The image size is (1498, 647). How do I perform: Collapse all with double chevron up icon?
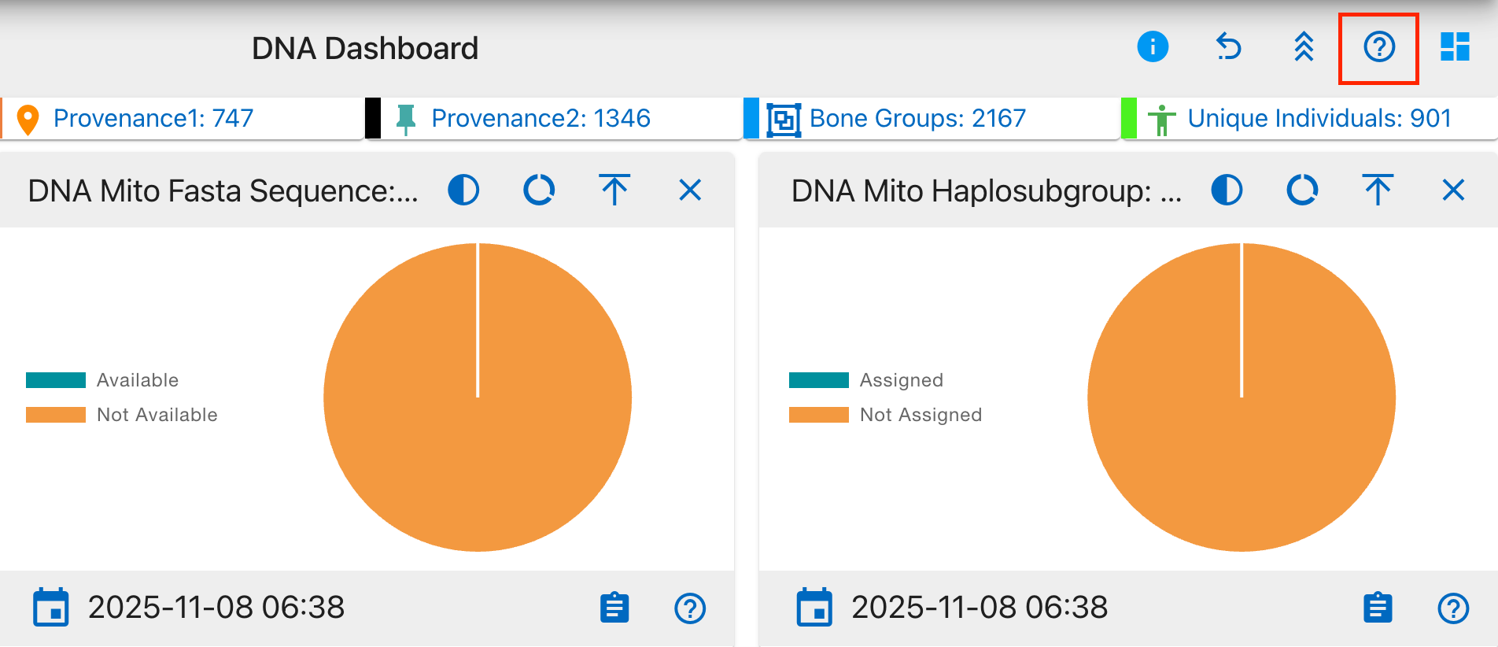point(1304,47)
